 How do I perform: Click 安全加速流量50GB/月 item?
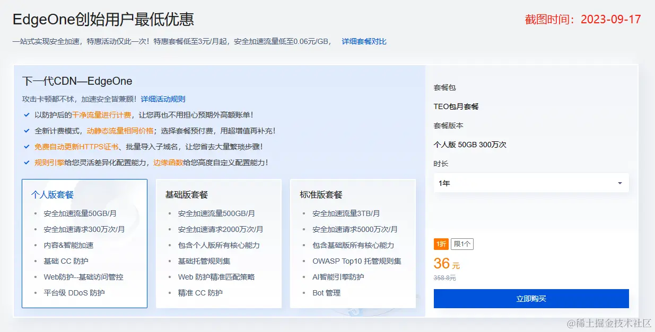[x=80, y=213]
